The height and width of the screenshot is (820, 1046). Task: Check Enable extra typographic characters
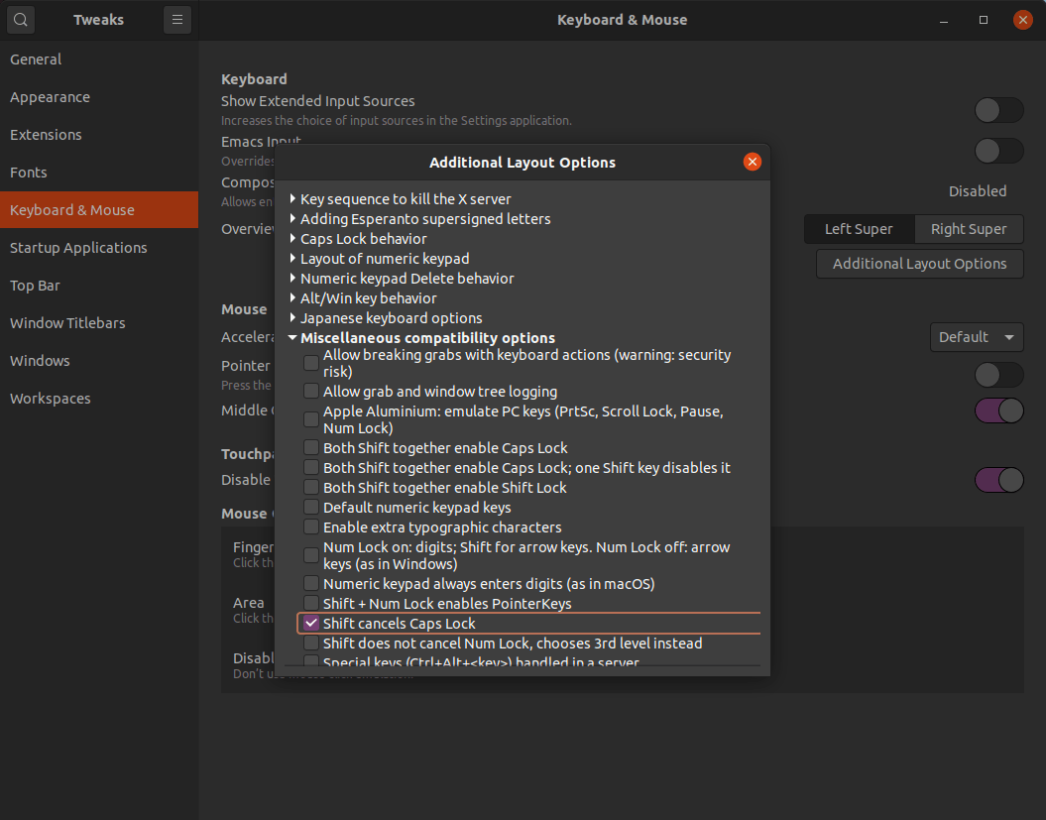point(312,527)
